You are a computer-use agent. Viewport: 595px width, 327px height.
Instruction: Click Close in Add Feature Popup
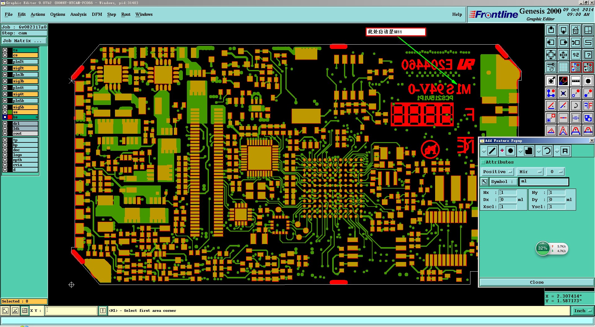click(537, 282)
